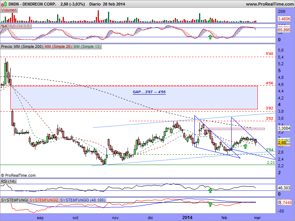Click the GAP....3'87 --- 4'55 annotation
Viewport: 295px width, 221px height.
point(149,92)
